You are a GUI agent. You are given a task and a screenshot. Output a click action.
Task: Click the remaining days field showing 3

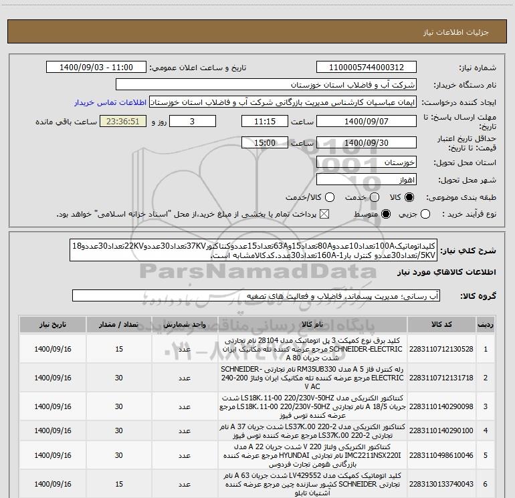point(193,121)
